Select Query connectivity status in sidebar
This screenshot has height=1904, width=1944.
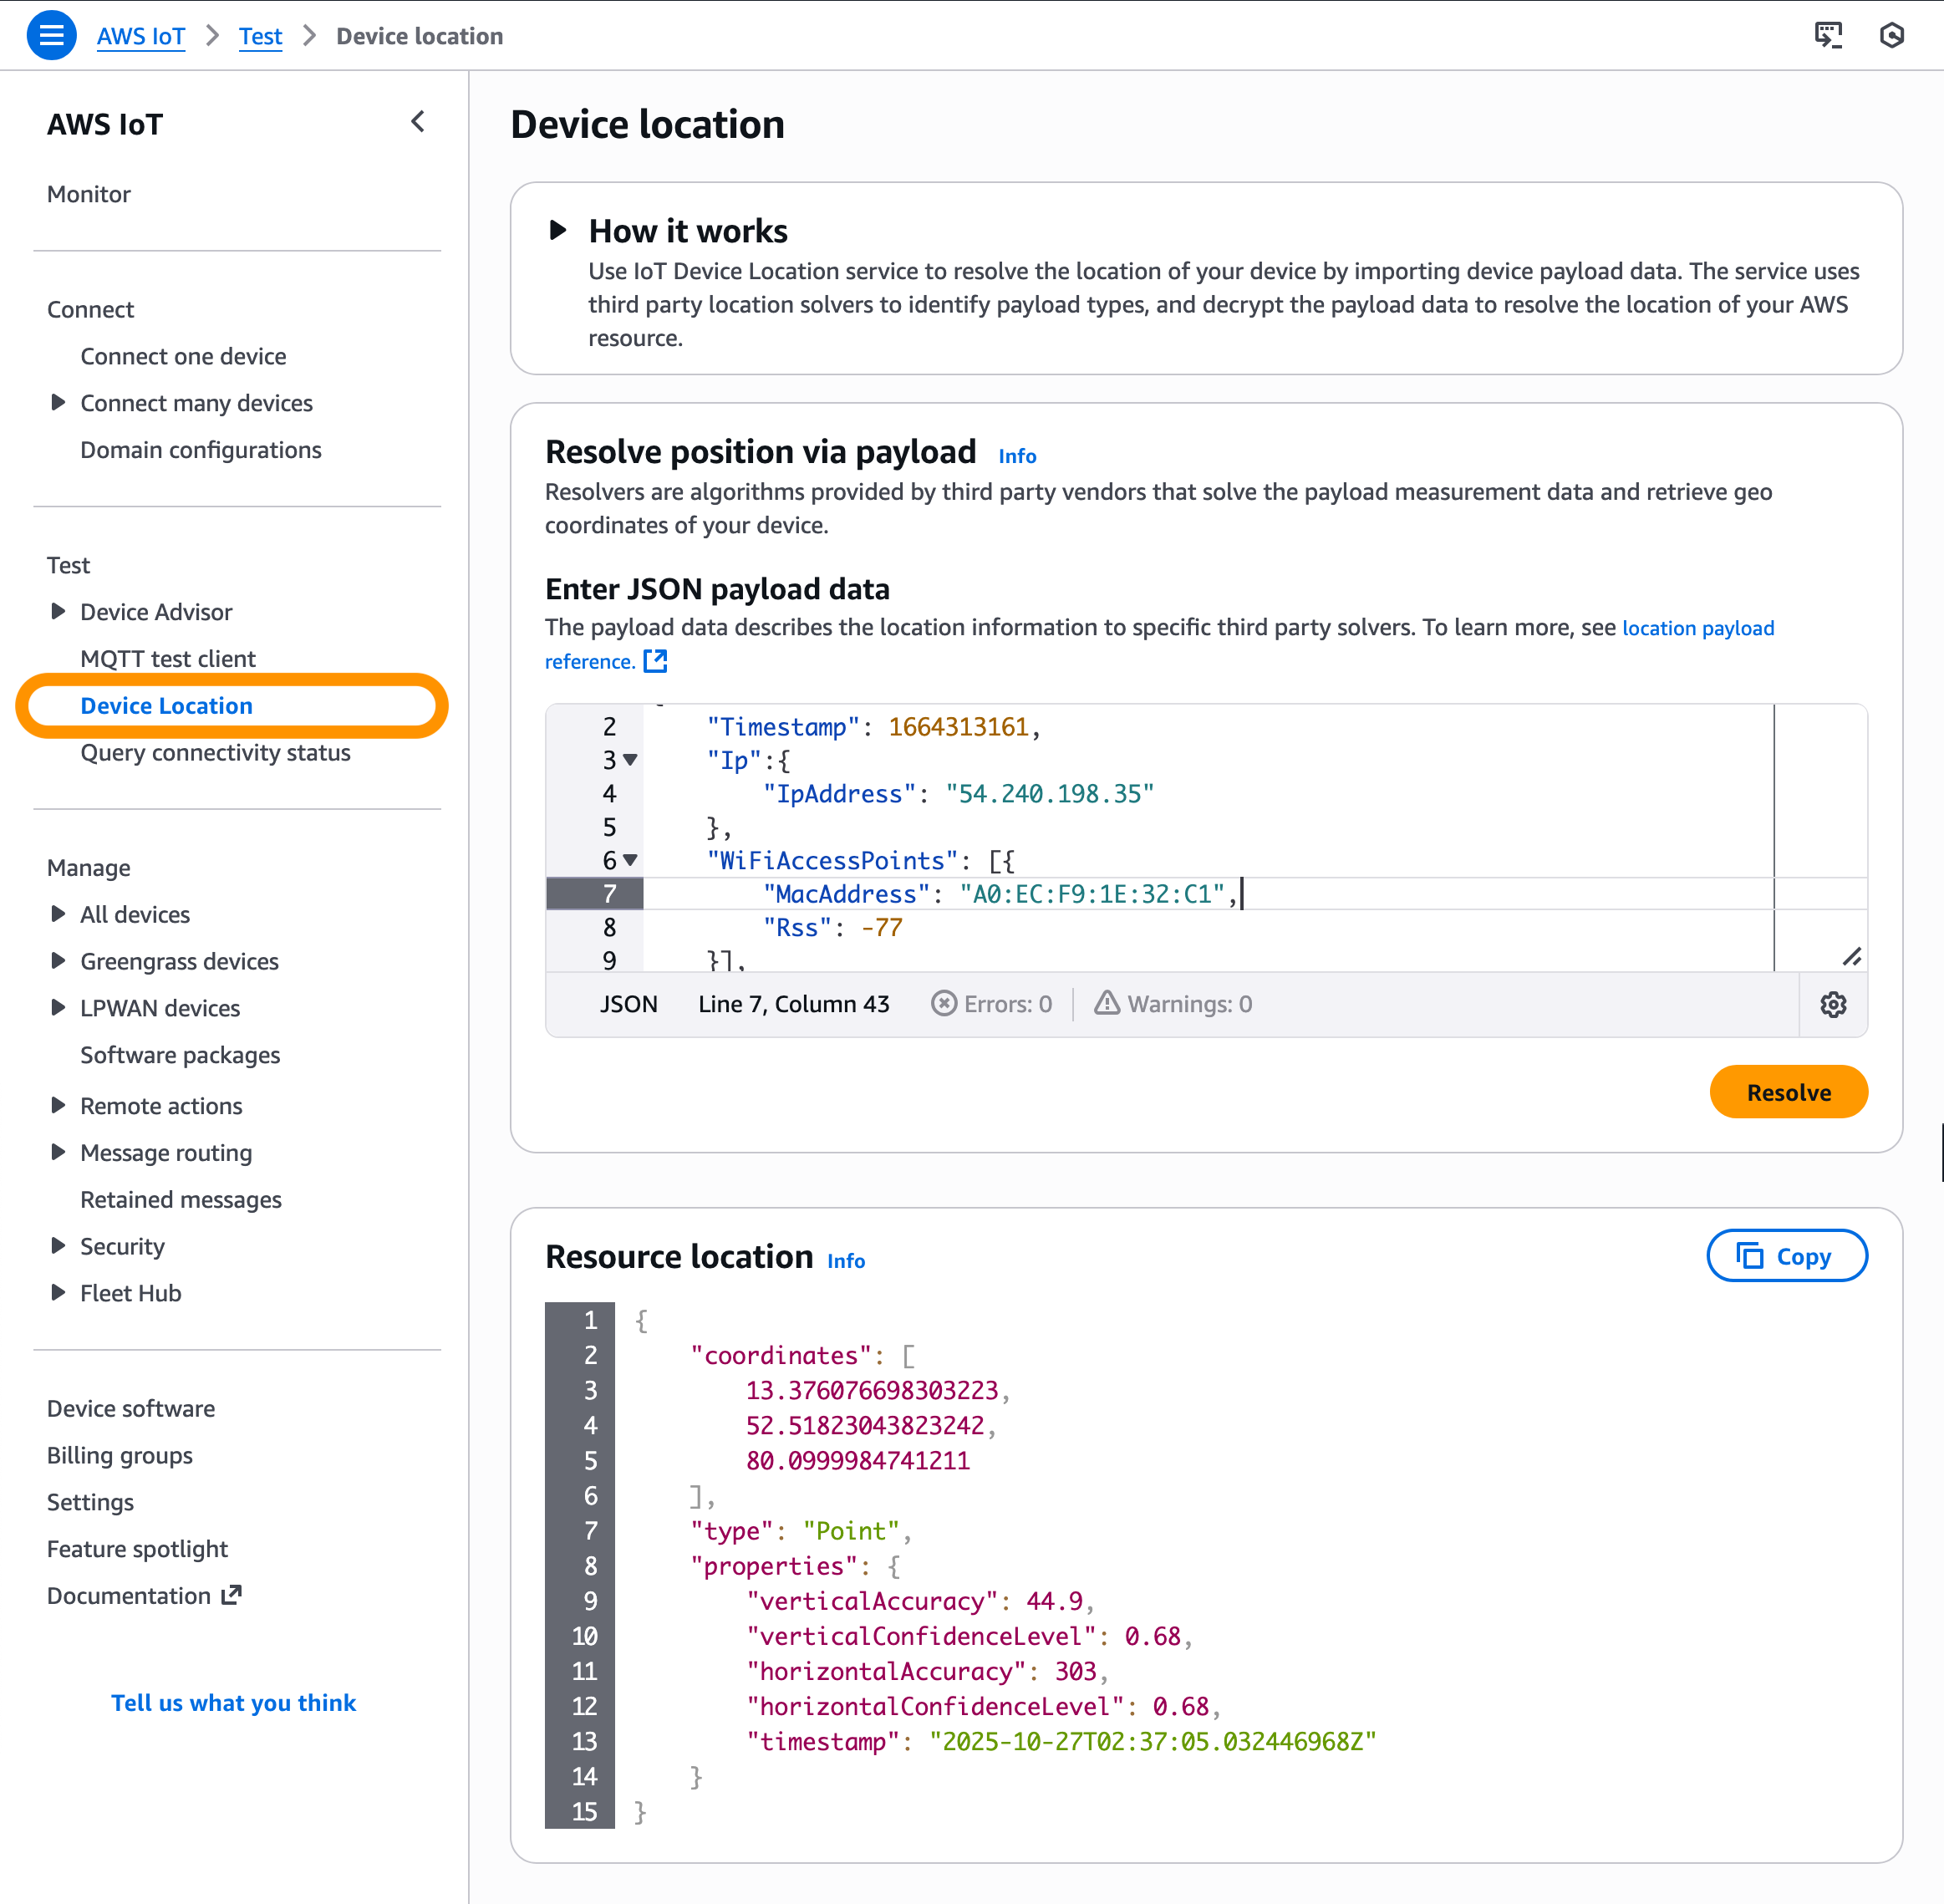215,752
